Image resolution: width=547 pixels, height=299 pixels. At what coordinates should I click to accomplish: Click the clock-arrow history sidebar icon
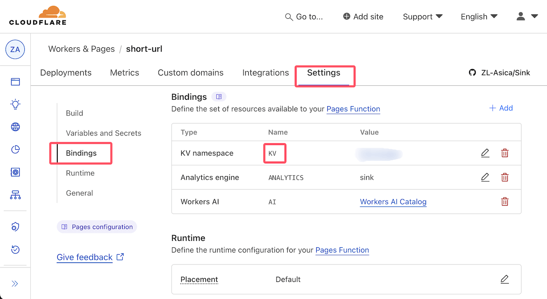[x=15, y=250]
